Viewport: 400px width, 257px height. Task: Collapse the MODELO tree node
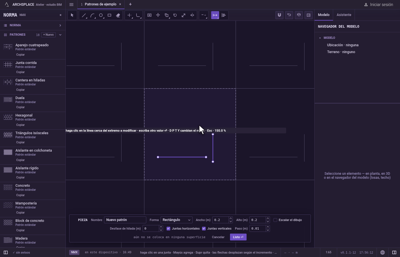coord(320,38)
